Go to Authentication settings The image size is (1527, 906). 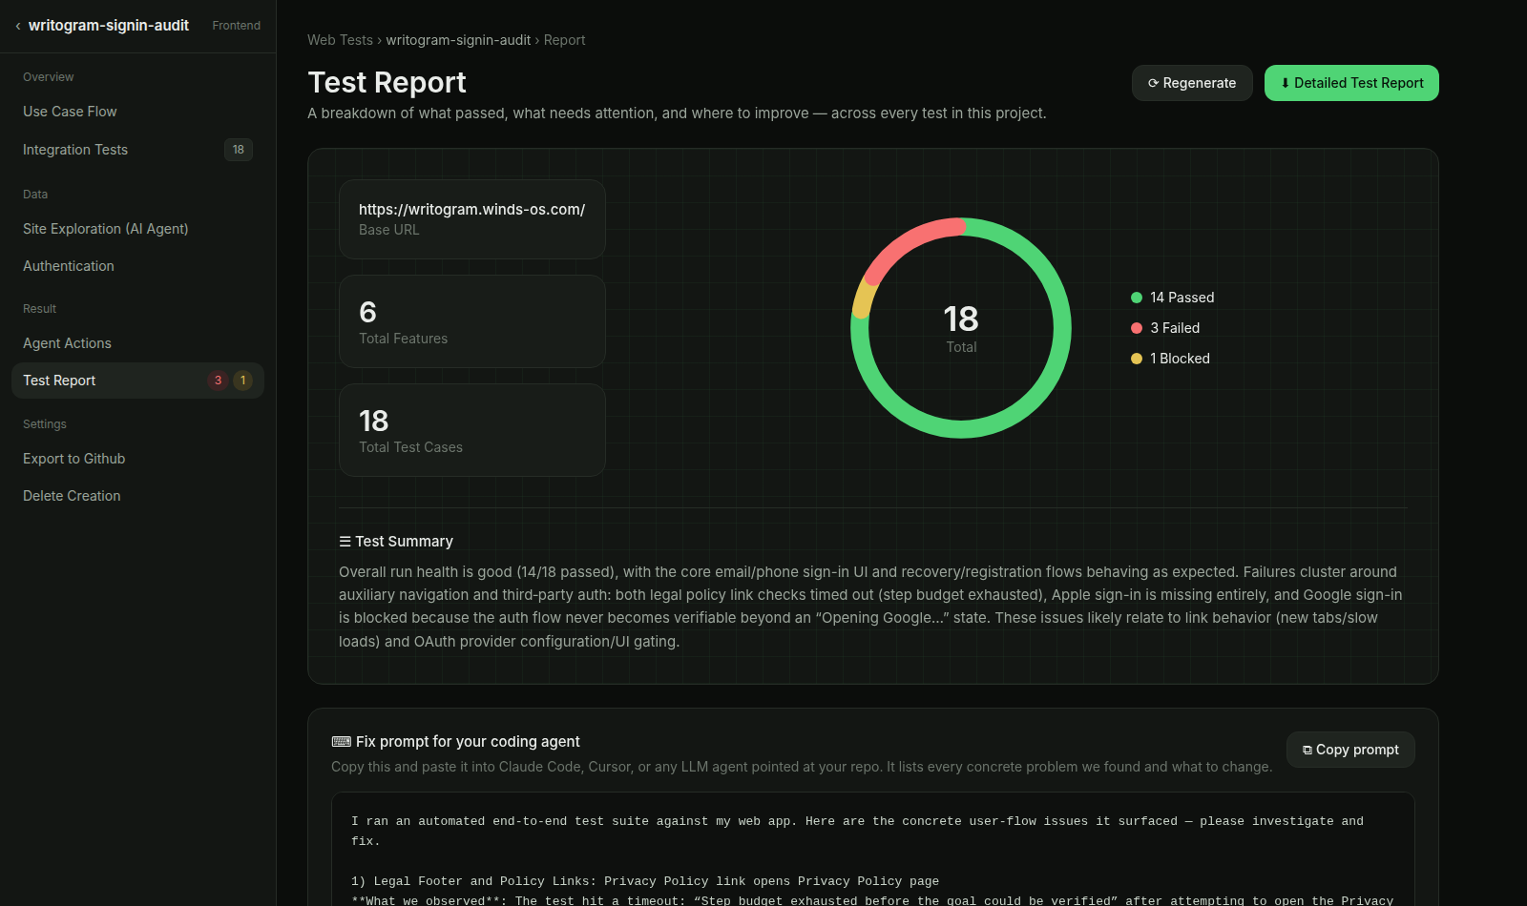pyautogui.click(x=137, y=266)
